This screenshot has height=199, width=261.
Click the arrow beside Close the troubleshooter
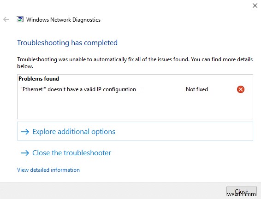click(25, 153)
